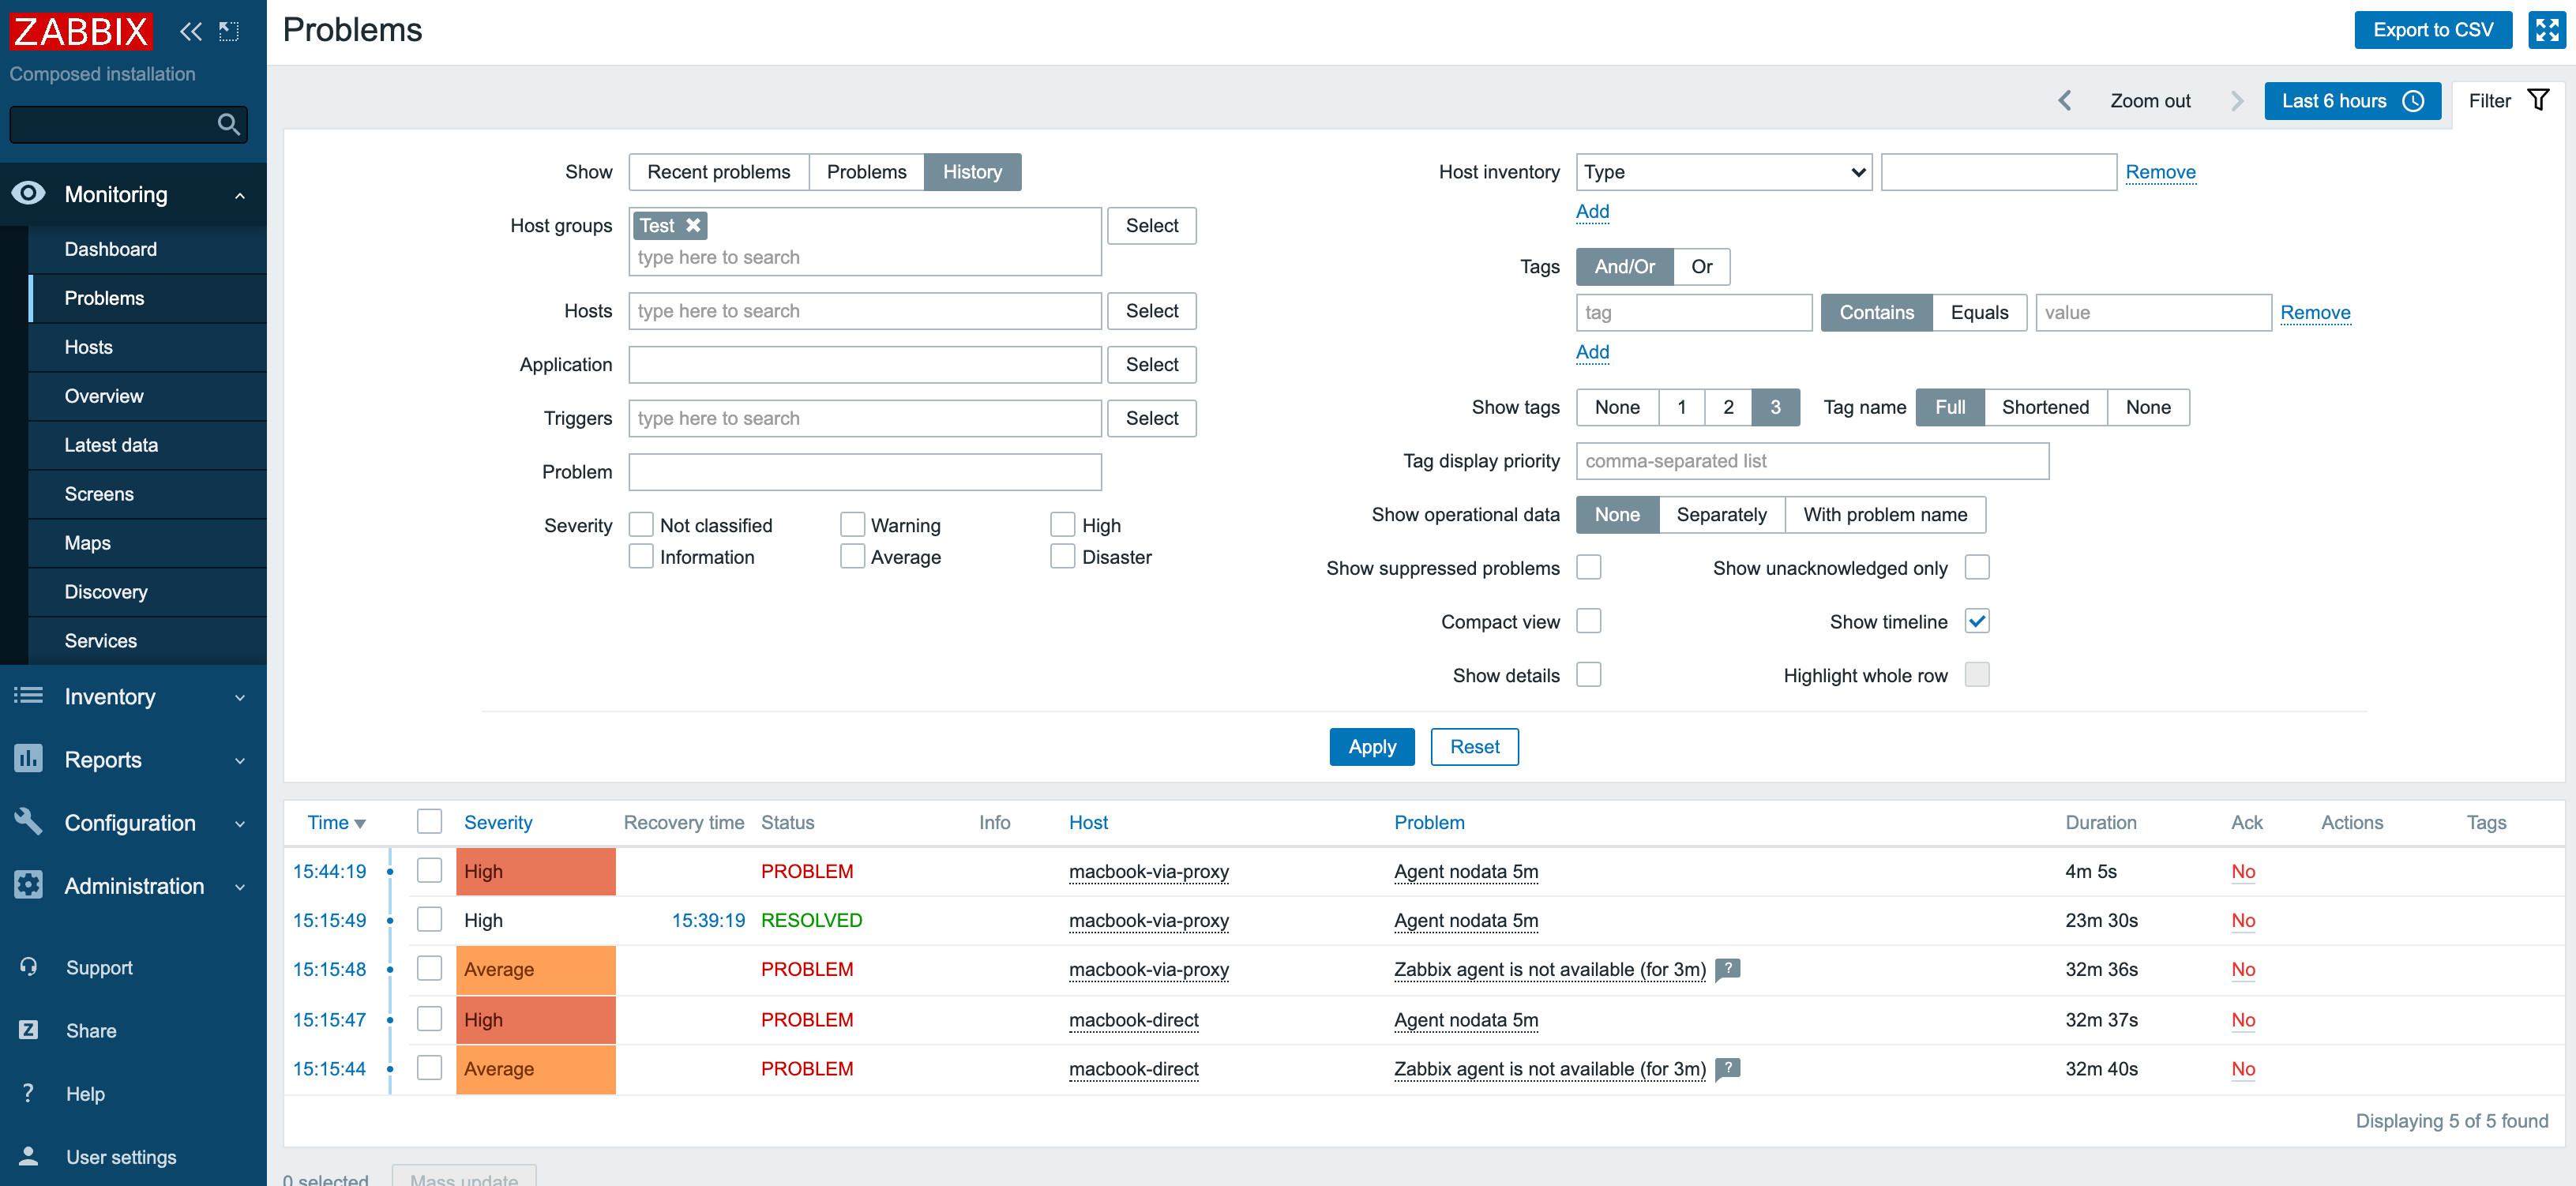Open description icon for macbook-direct Zabbix agent problem
Viewport: 2576px width, 1186px height.
[x=1727, y=1068]
